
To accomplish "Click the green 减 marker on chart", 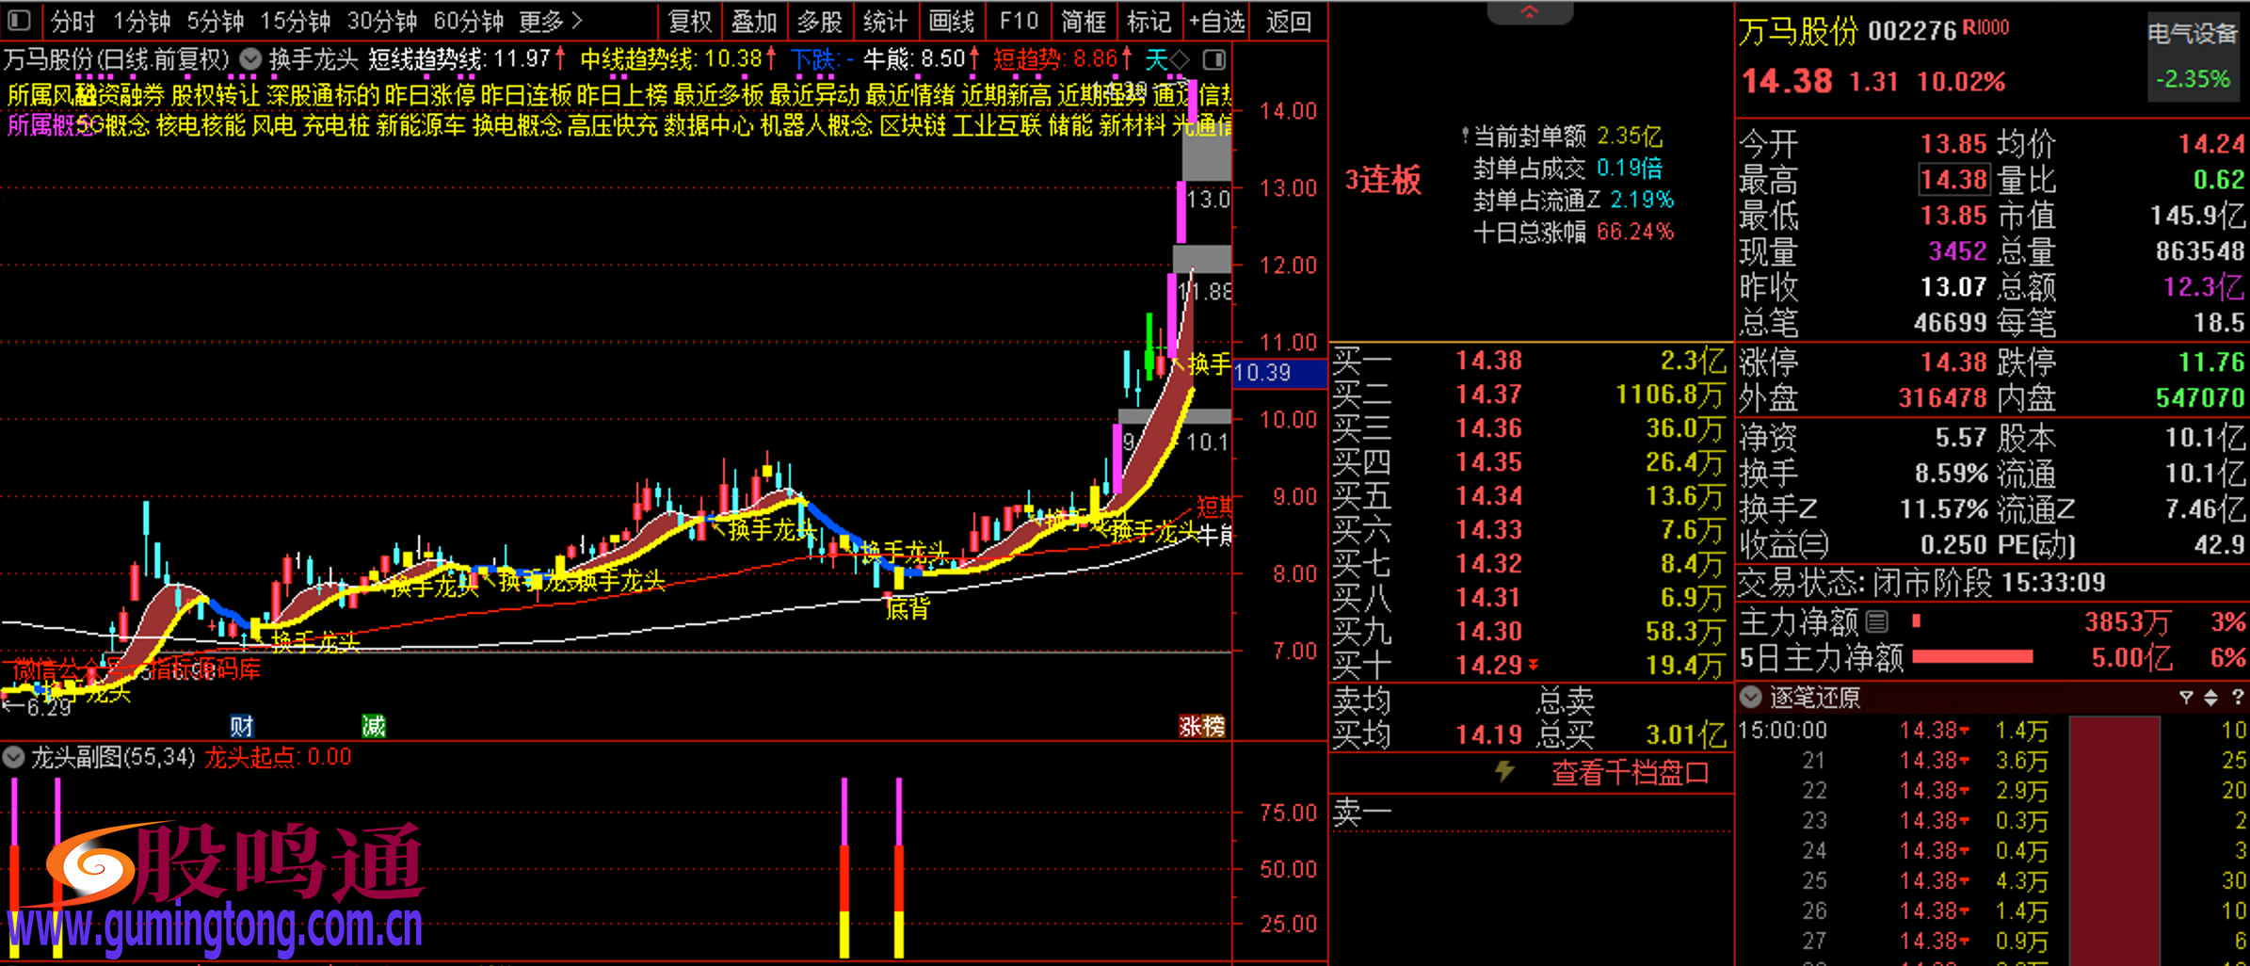I will pos(374,726).
